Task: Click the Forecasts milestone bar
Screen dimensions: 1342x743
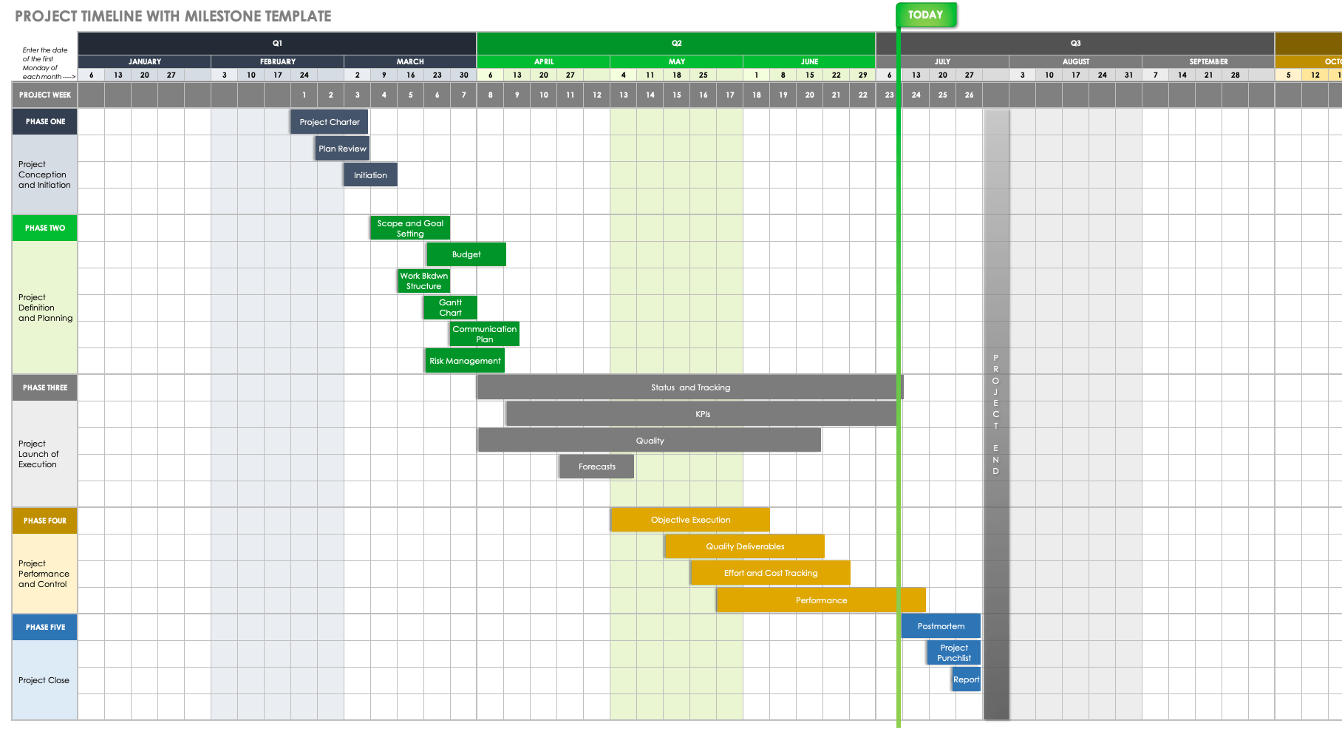Action: click(596, 466)
